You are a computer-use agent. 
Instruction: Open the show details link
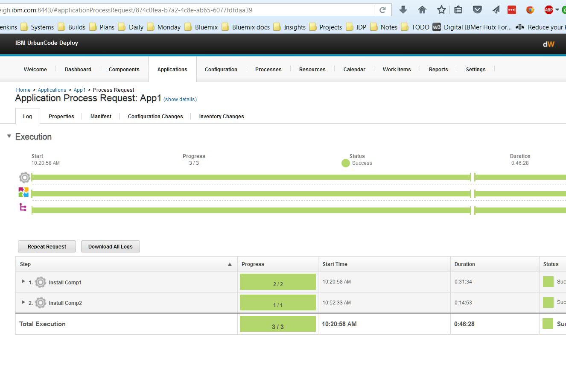tap(180, 99)
